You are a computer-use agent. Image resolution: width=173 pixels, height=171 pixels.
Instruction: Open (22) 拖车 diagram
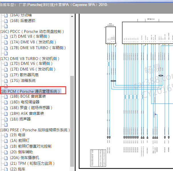18,169
